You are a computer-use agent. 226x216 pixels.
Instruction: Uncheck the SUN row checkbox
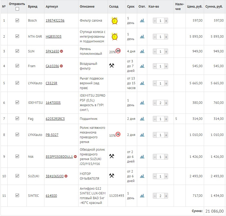coord(17,51)
